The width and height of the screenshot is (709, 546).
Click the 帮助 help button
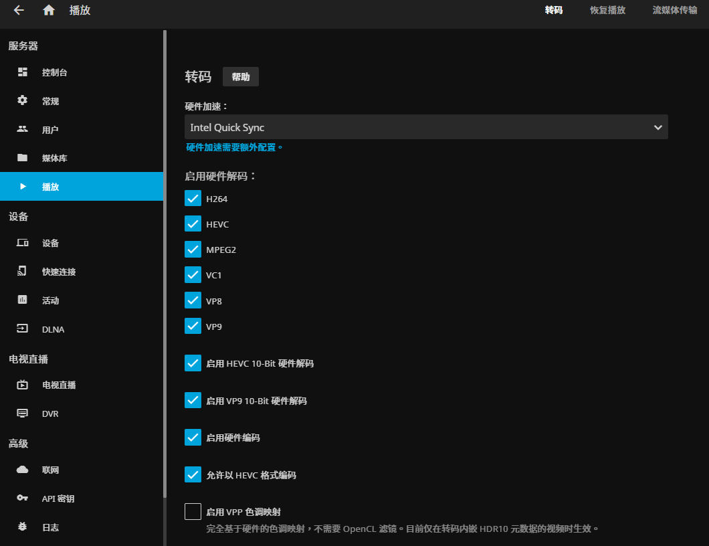[240, 76]
